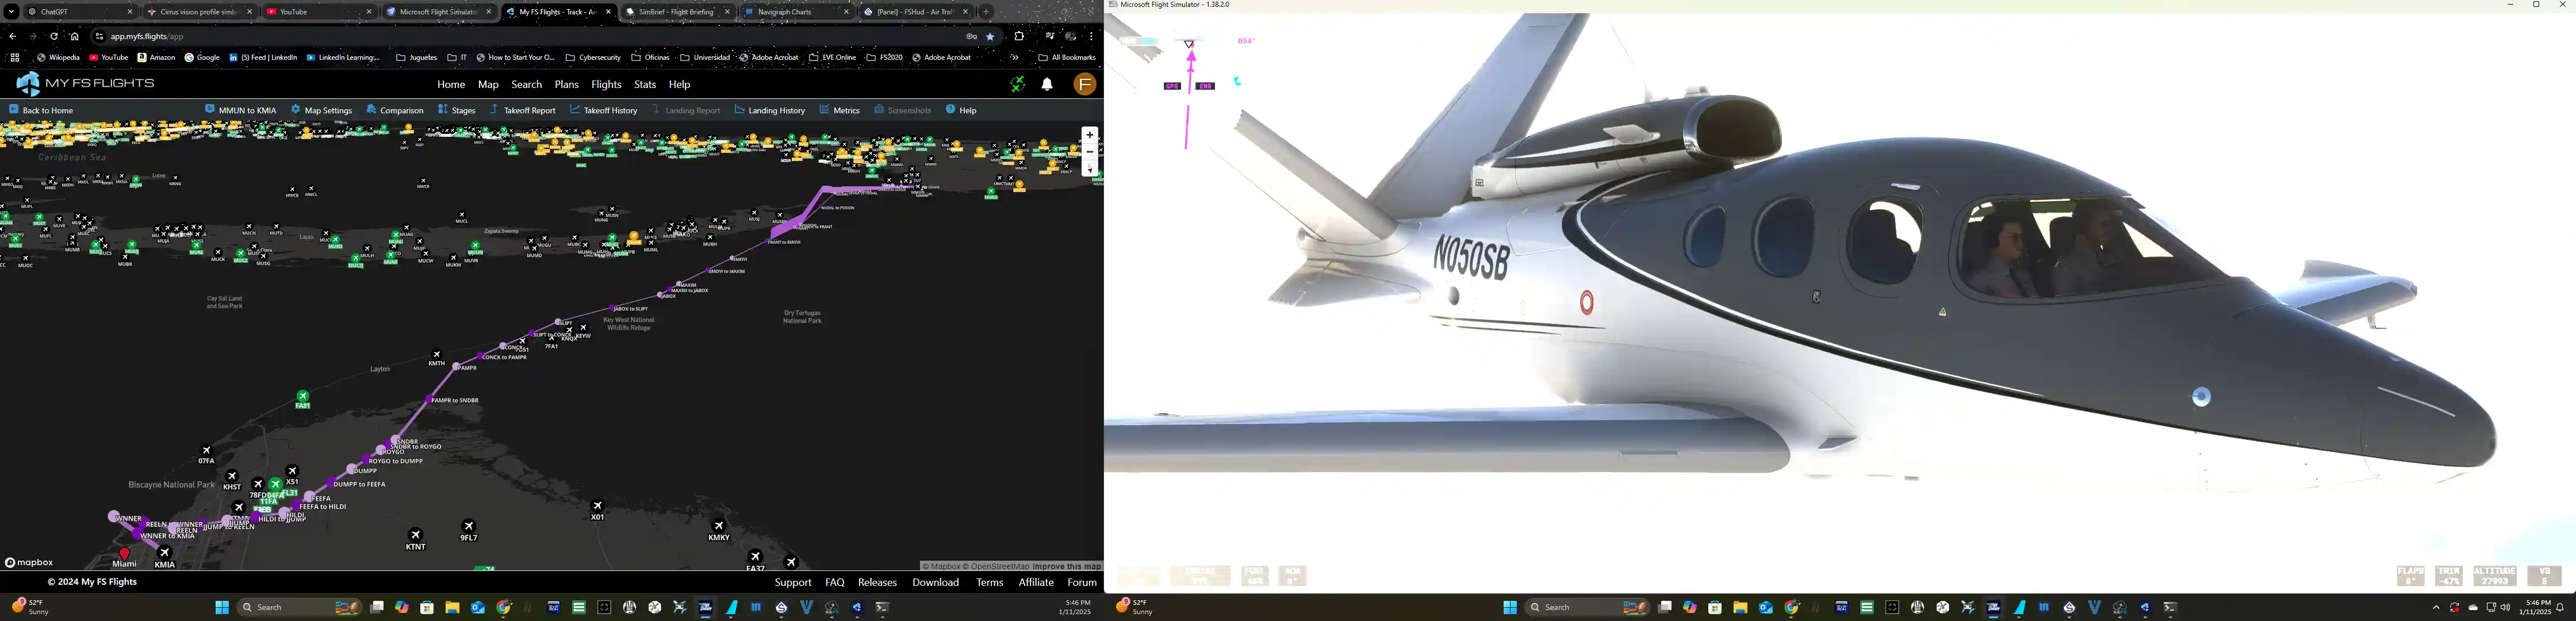2576x621 pixels.
Task: Open the orange user profile avatar
Action: click(1085, 85)
